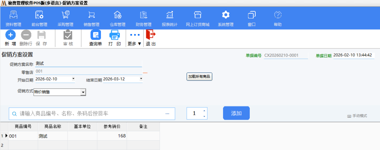Open the 资料管理 data management module

tap(13, 18)
